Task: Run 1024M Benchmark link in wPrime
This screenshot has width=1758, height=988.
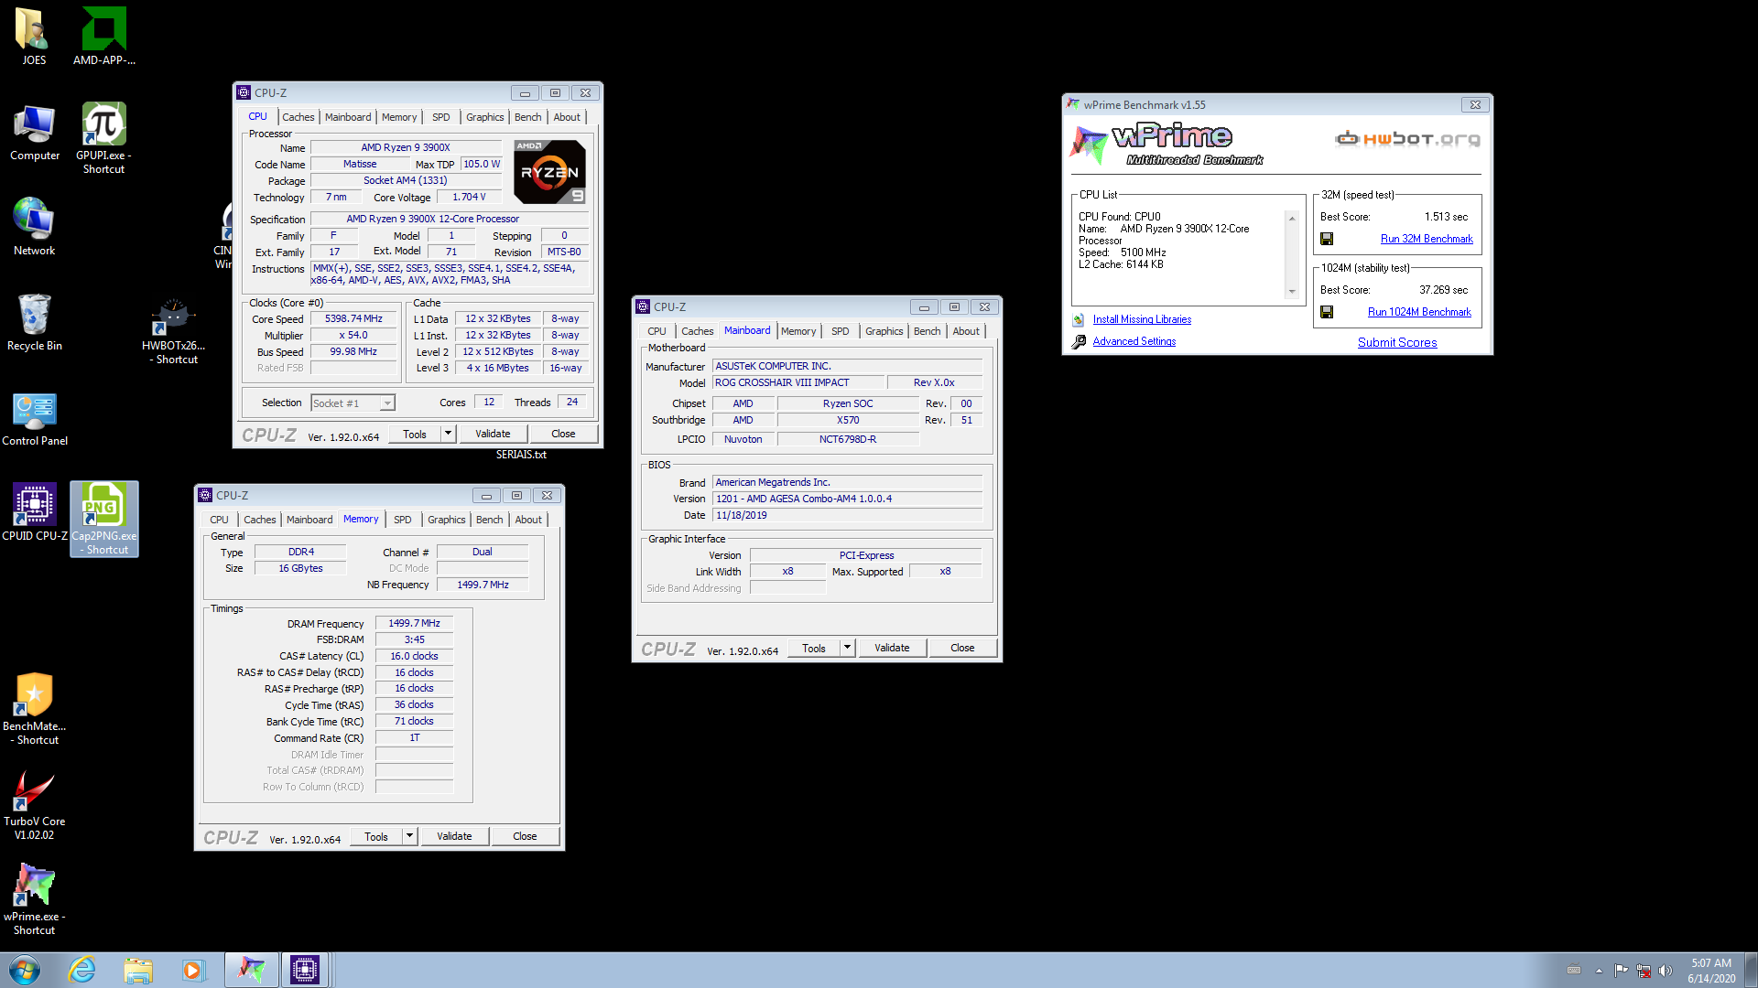Action: coord(1419,312)
